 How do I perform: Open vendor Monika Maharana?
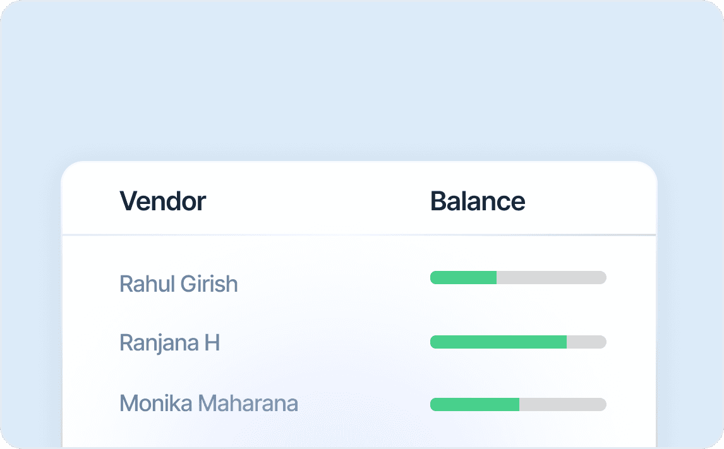click(x=208, y=403)
